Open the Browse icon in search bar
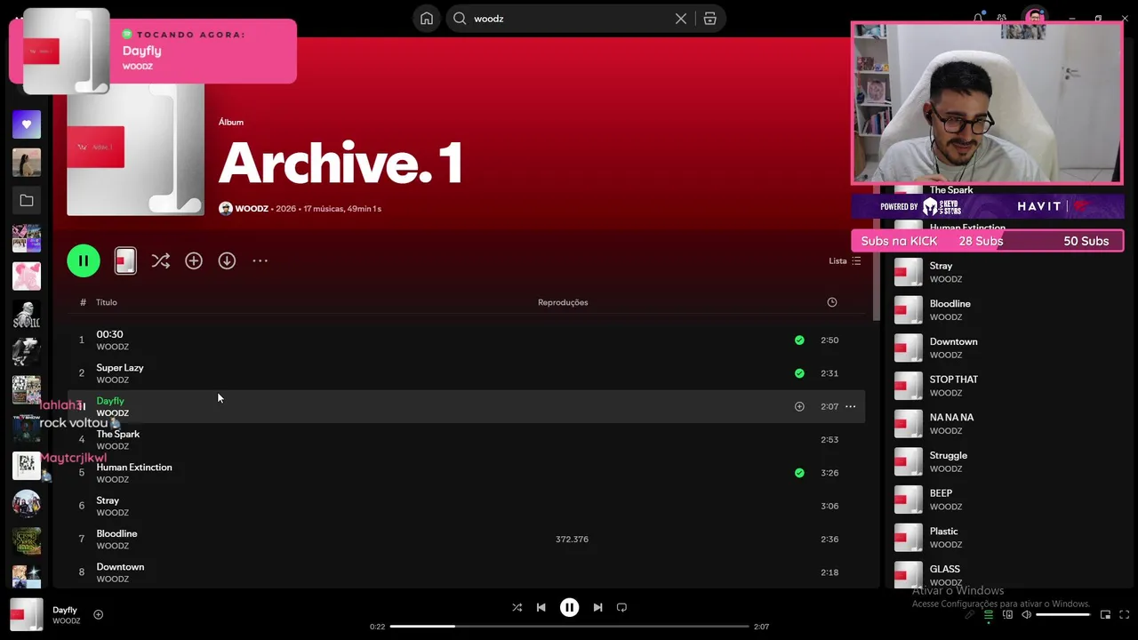The width and height of the screenshot is (1138, 640). click(x=709, y=19)
